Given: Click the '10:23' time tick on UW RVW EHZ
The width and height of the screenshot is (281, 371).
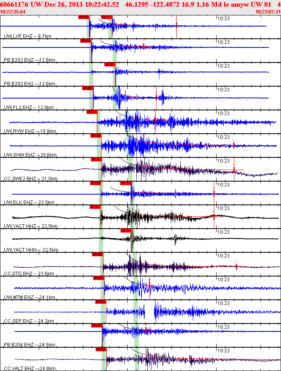Looking at the screenshot, I should [x=223, y=114].
